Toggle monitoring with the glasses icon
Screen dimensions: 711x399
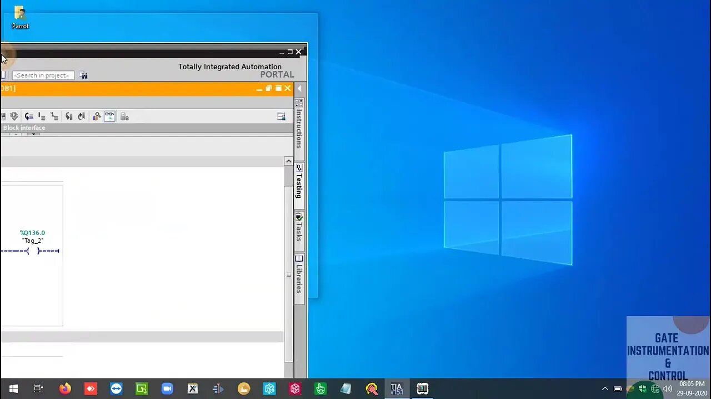pos(109,116)
